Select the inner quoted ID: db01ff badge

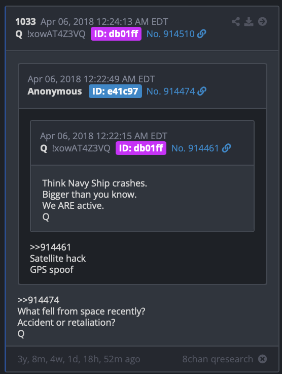coord(141,148)
